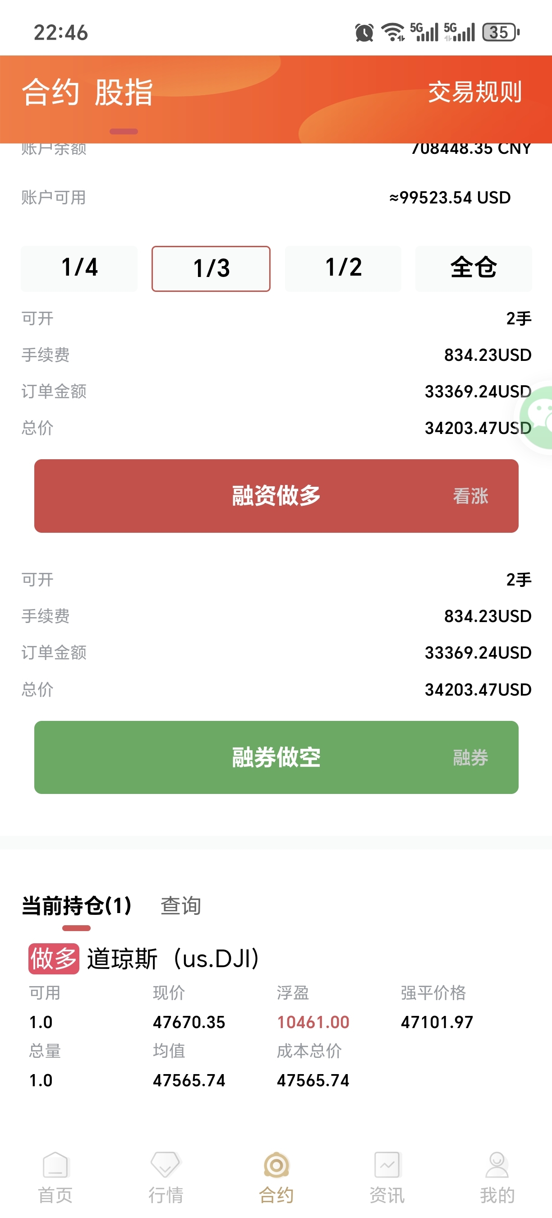Select the 1/3 position size
The height and width of the screenshot is (1218, 552).
click(x=211, y=268)
